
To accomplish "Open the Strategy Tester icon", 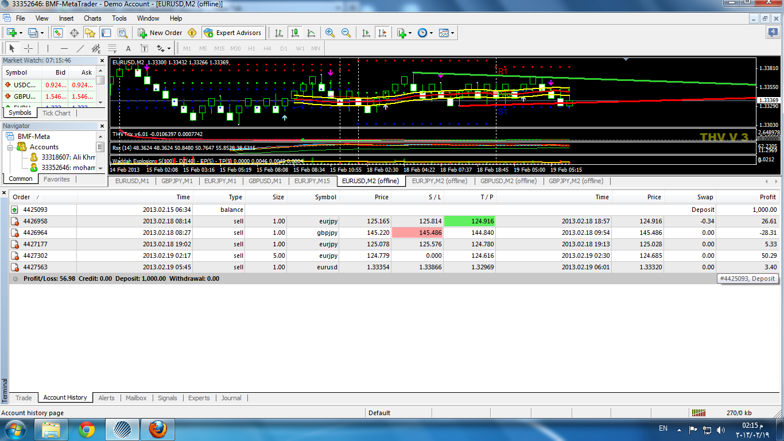I will 122,33.
